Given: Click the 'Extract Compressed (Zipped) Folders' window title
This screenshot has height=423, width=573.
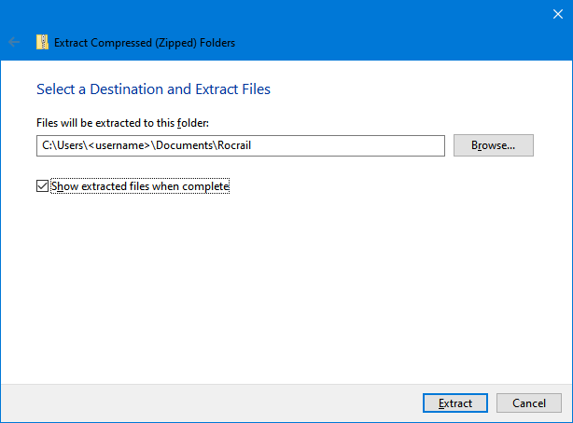Looking at the screenshot, I should [x=145, y=42].
